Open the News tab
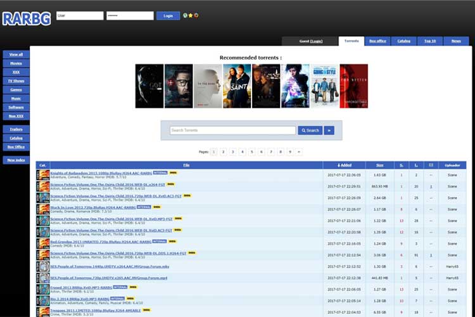The height and width of the screenshot is (317, 475). click(456, 41)
